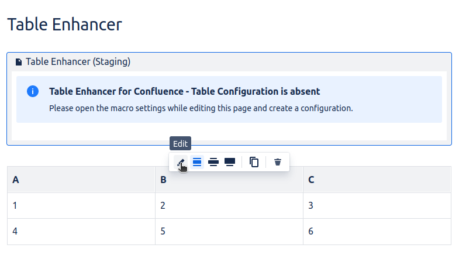This screenshot has height=255, width=459.
Task: Switch macro to wide layout
Action: [213, 162]
